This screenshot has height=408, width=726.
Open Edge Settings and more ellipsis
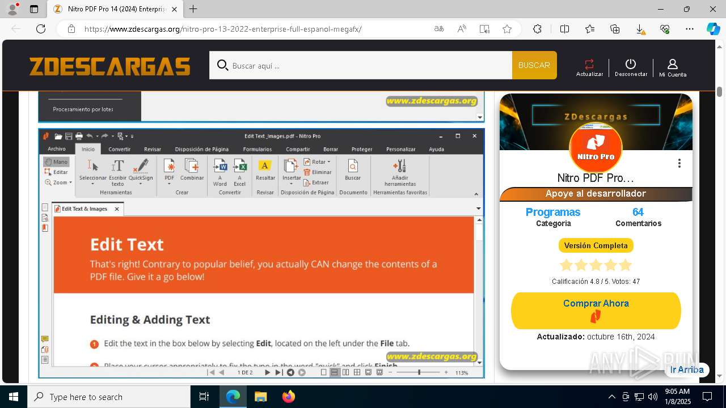point(690,29)
